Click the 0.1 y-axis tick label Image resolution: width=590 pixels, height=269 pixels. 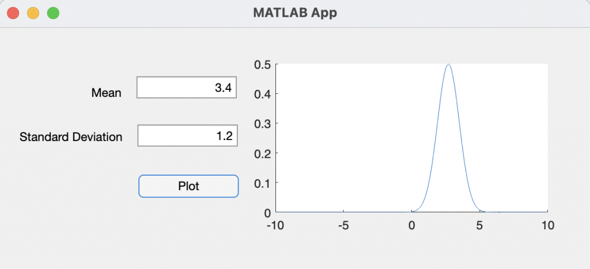tap(262, 183)
